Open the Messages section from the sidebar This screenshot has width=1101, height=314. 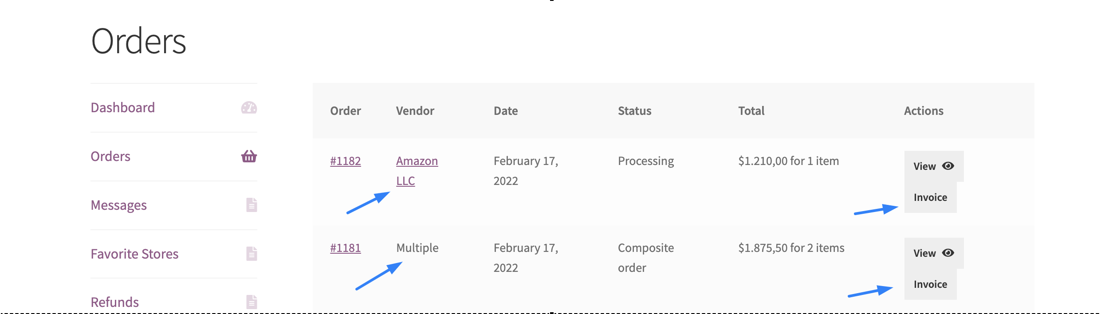pos(118,204)
